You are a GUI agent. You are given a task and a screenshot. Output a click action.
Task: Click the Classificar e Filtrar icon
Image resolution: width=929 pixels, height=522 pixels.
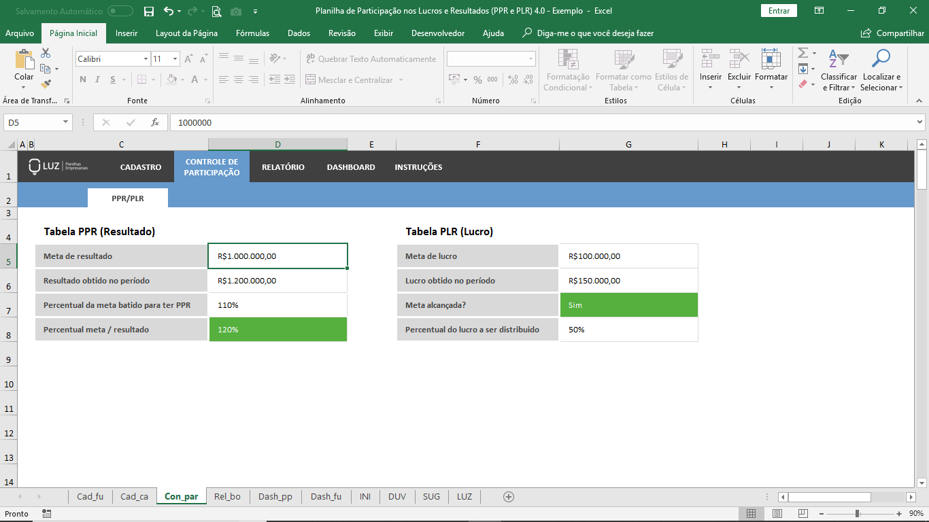(x=838, y=59)
